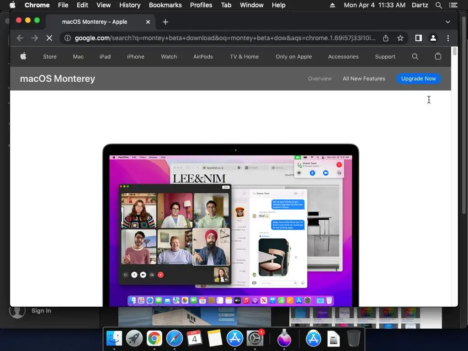The image size is (468, 351).
Task: Open Spotlight search in menu bar
Action: coord(438,5)
